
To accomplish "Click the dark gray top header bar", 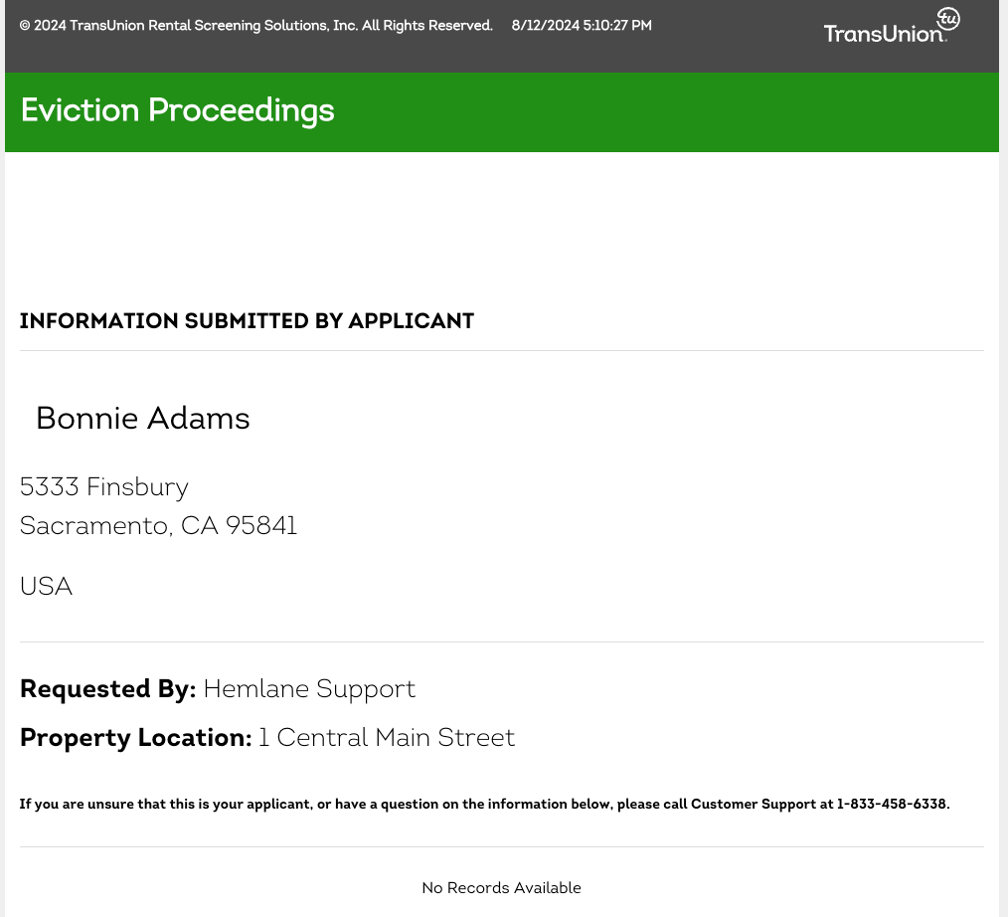I will [502, 36].
